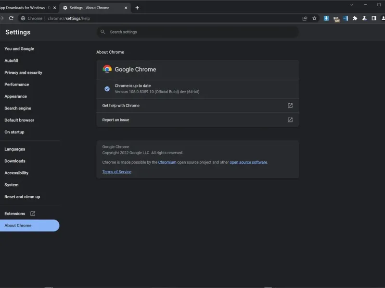Close the Settings - About Chrome tab
The width and height of the screenshot is (385, 288).
[126, 8]
